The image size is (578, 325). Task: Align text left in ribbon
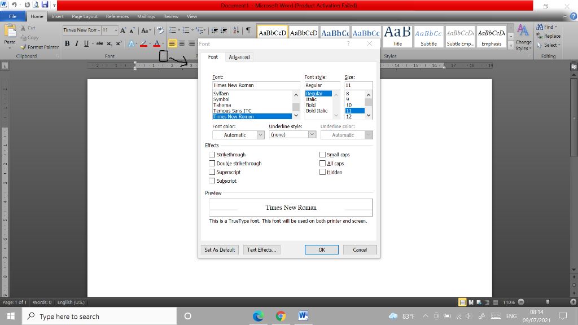(172, 43)
